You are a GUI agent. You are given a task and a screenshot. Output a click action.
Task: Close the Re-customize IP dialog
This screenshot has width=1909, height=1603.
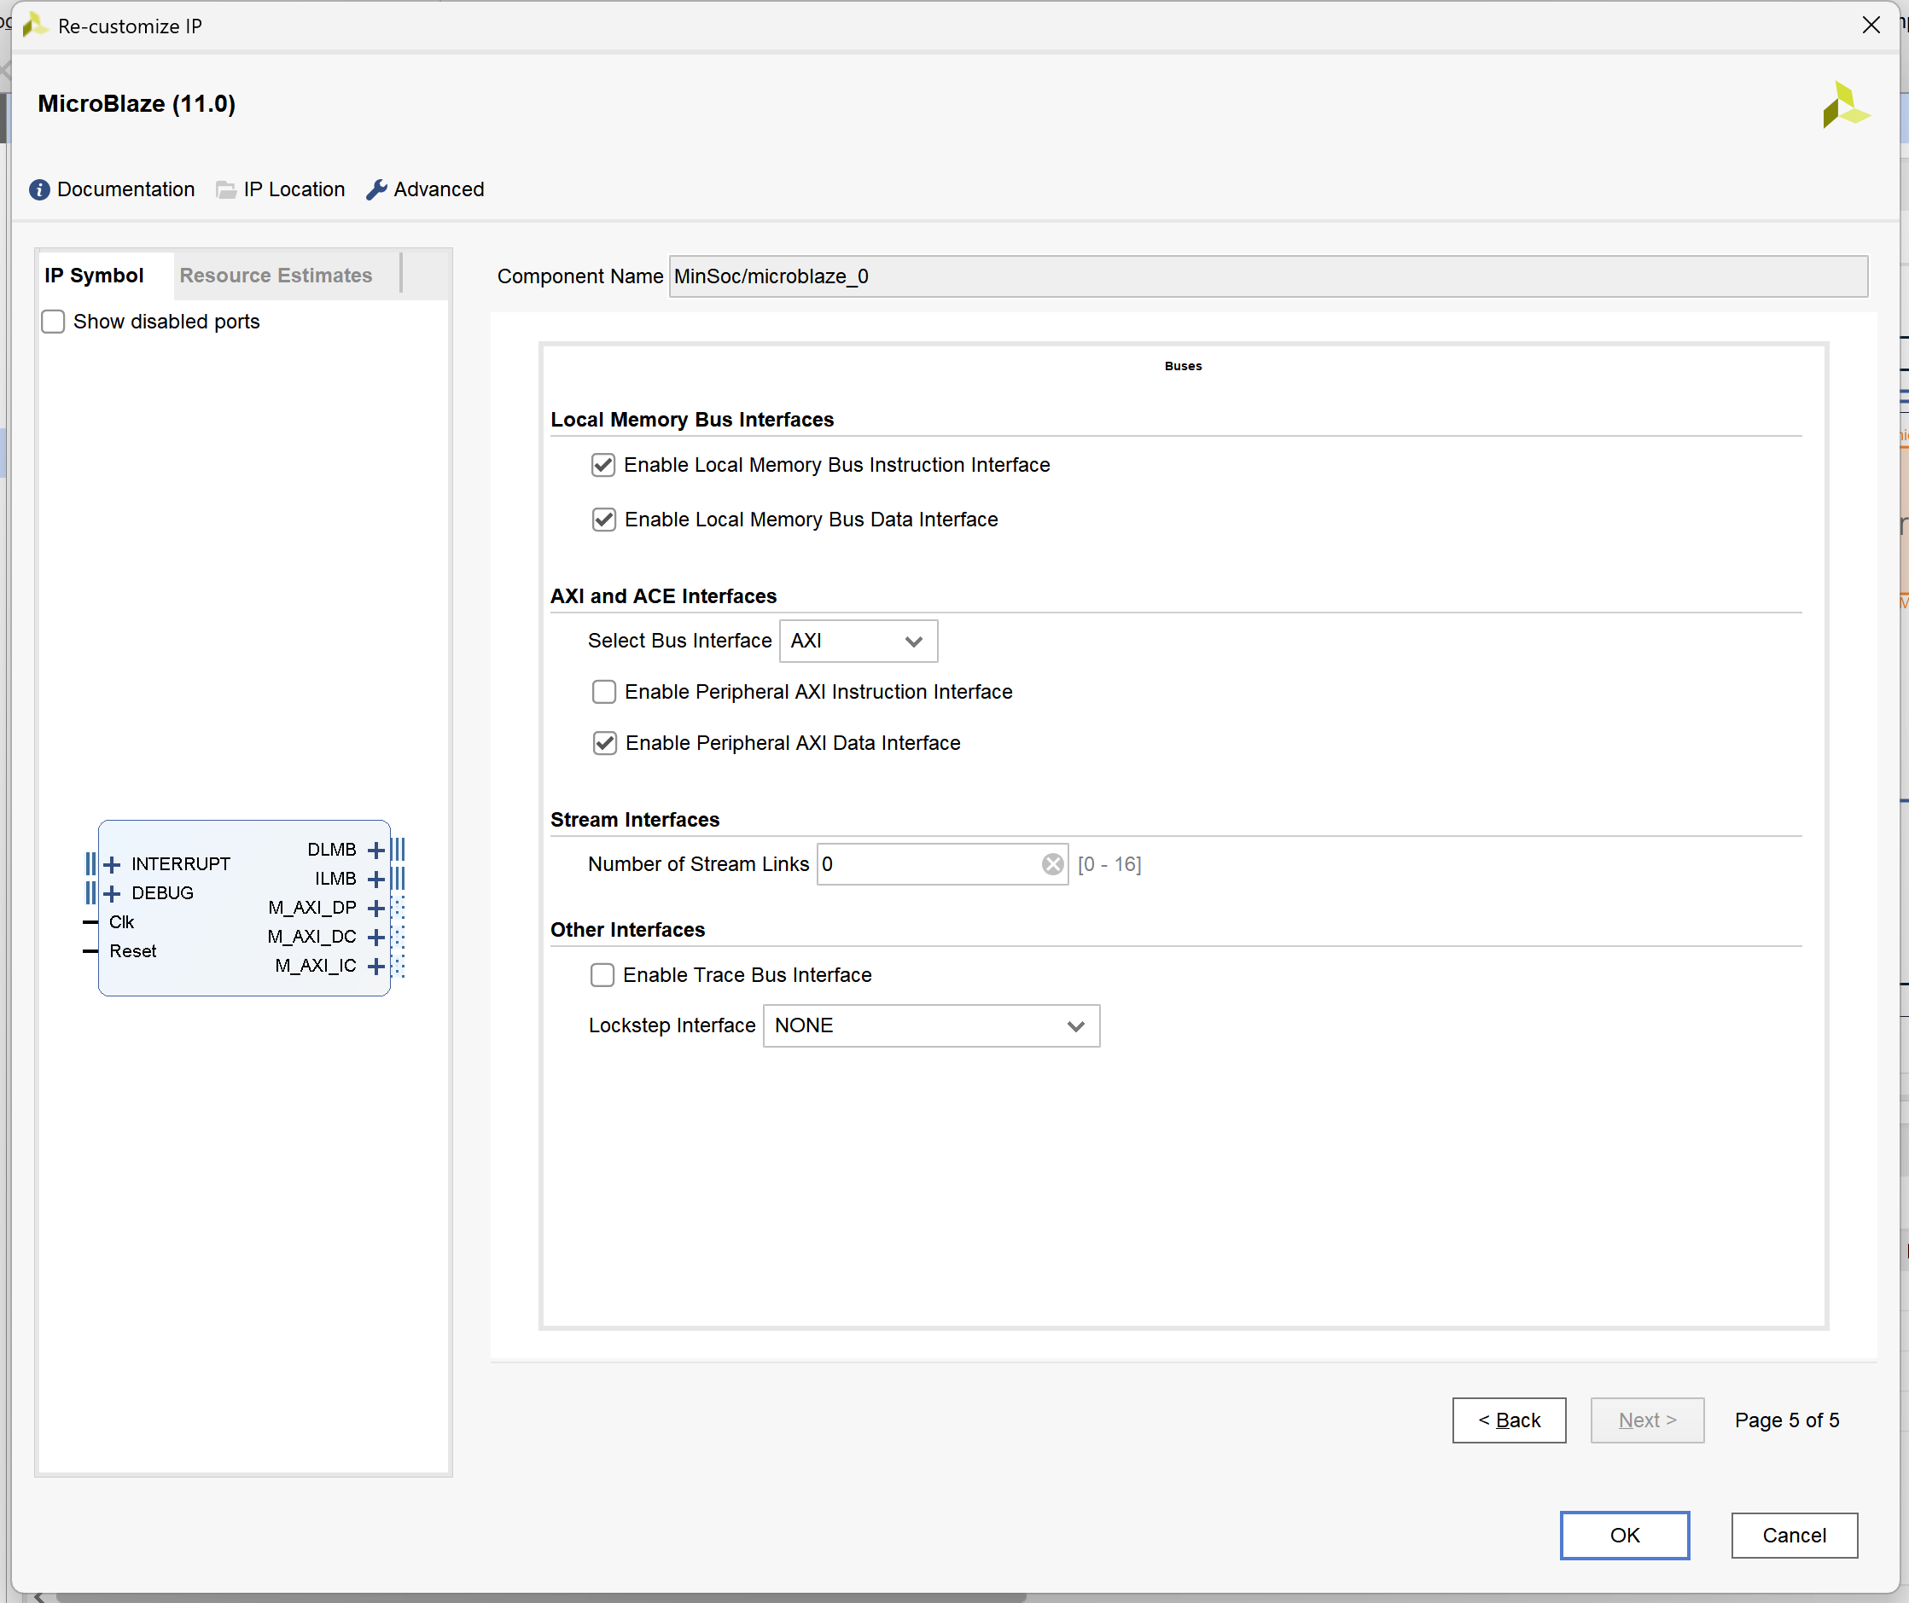click(x=1871, y=25)
